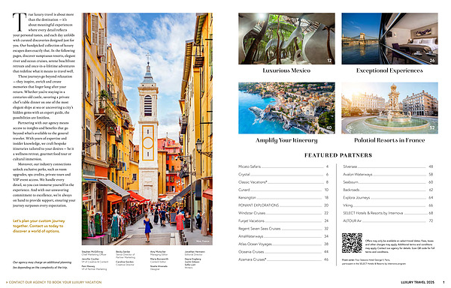Click the Azamara Cruises listing
This screenshot has height=288, width=451.
click(x=283, y=259)
